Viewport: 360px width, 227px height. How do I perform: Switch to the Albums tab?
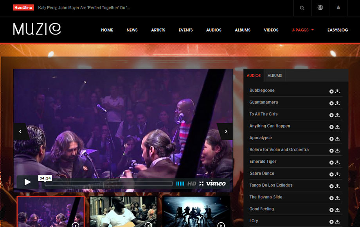275,76
